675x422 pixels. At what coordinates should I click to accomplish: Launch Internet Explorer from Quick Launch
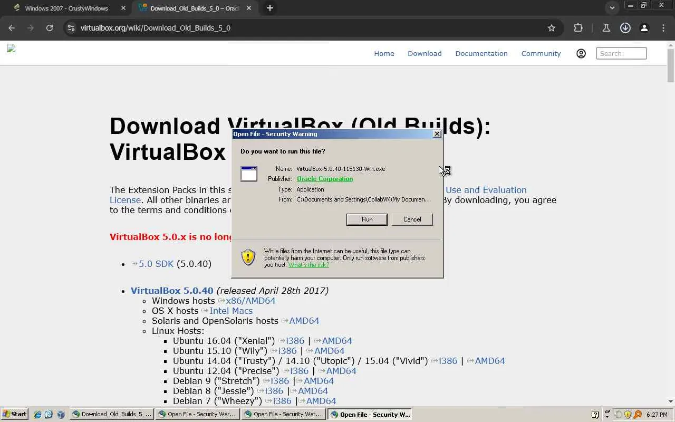pyautogui.click(x=37, y=415)
